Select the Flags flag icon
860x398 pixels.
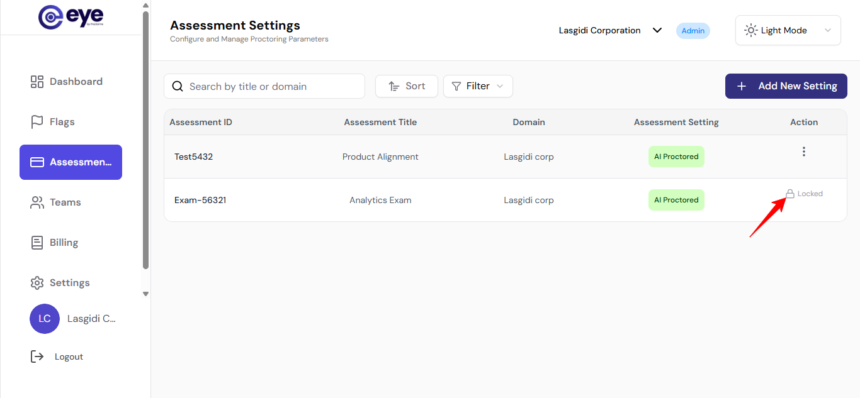[37, 122]
